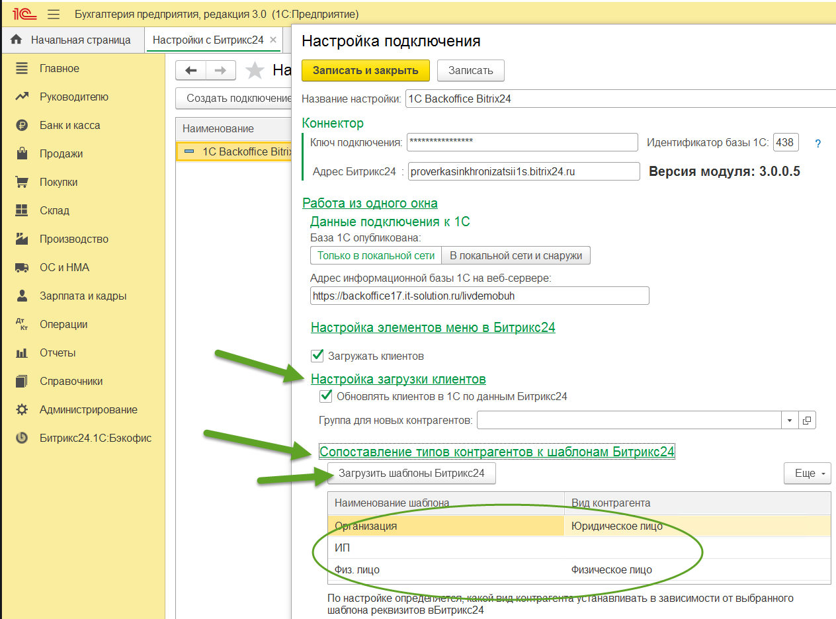Image resolution: width=836 pixels, height=619 pixels.
Task: Go back with the left arrow button
Action: pyautogui.click(x=191, y=70)
